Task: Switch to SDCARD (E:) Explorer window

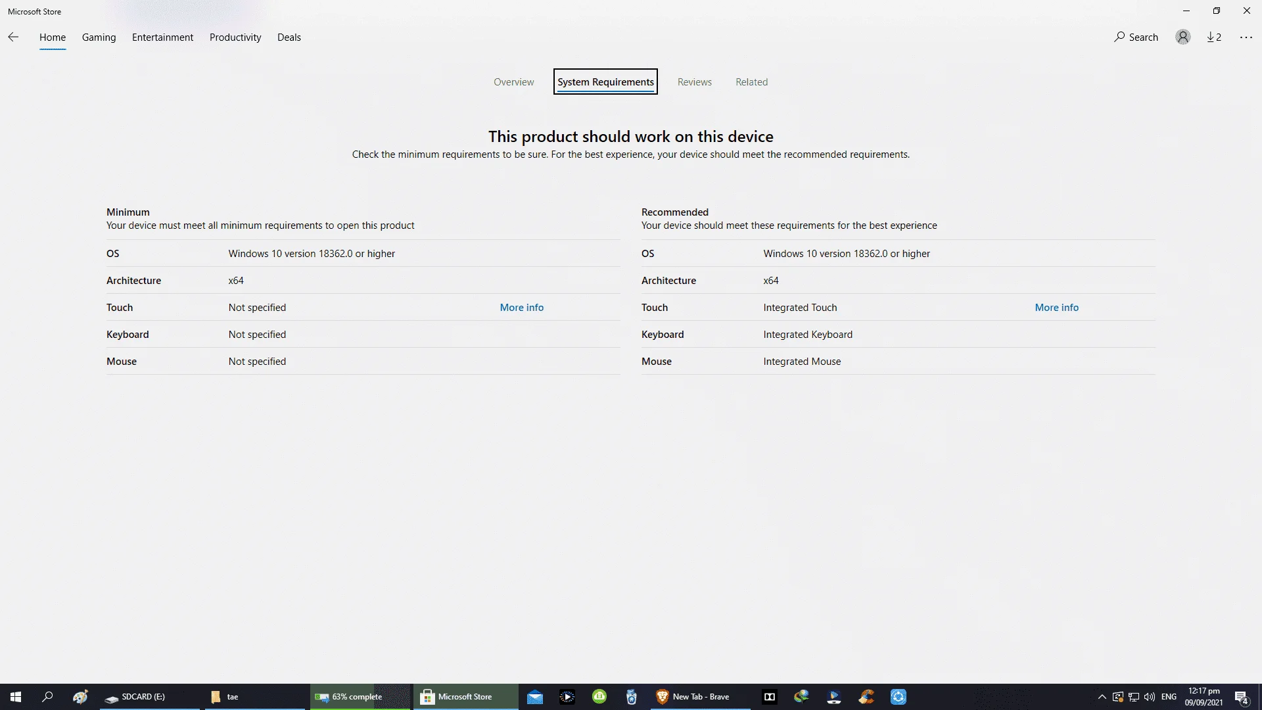Action: click(150, 697)
